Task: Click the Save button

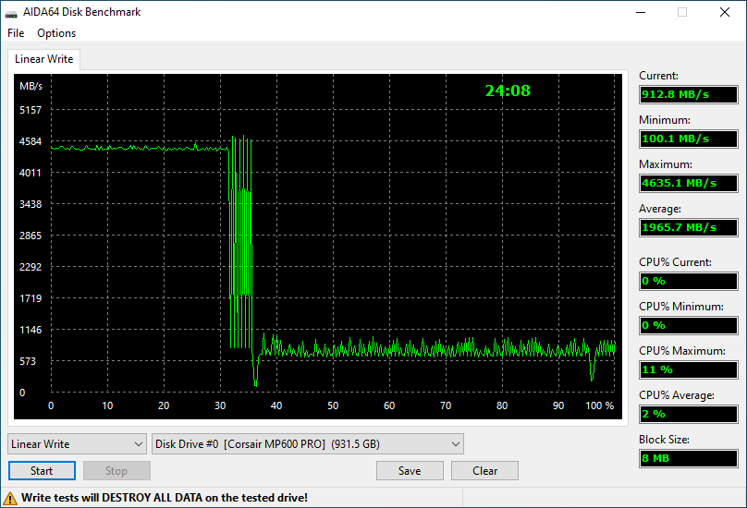Action: pos(410,470)
